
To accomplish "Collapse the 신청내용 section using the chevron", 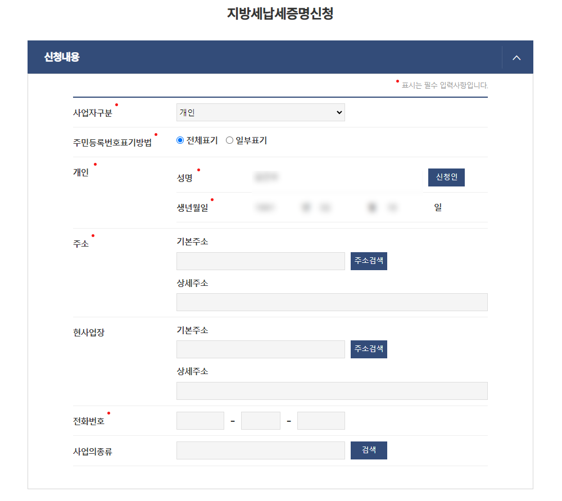I will [516, 57].
